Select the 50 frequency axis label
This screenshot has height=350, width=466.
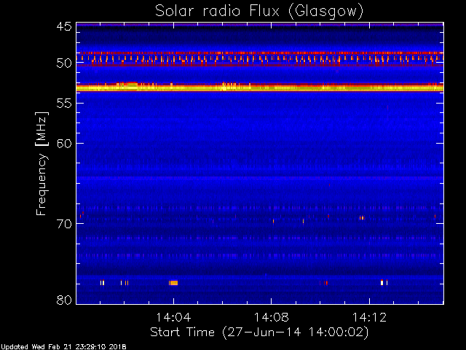pos(64,63)
